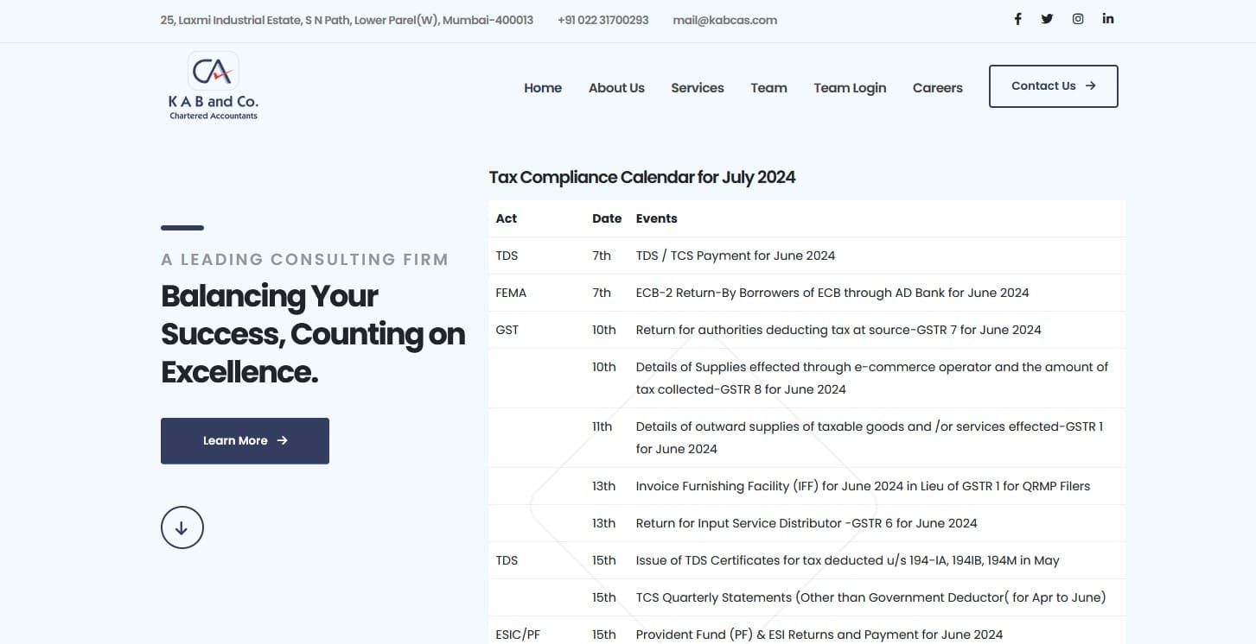
Task: Open the LinkedIn social icon
Action: [1108, 19]
